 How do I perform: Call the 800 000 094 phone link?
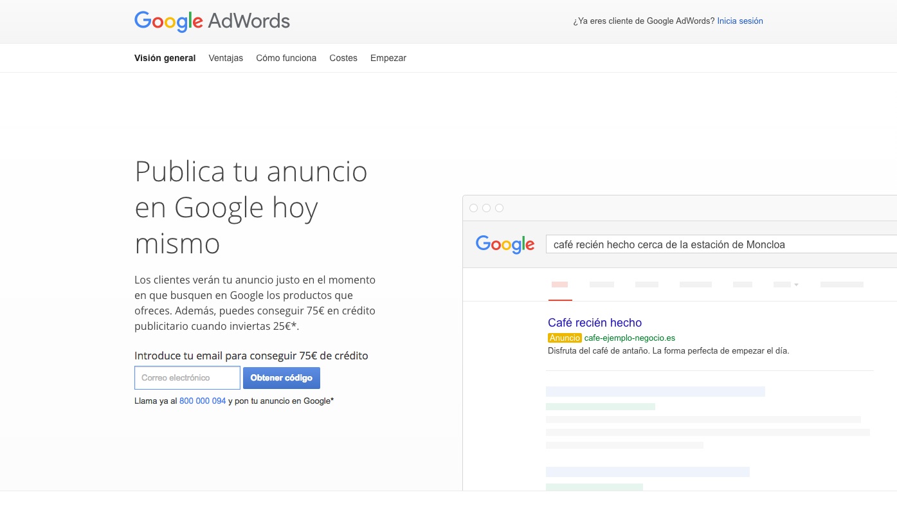(x=203, y=401)
